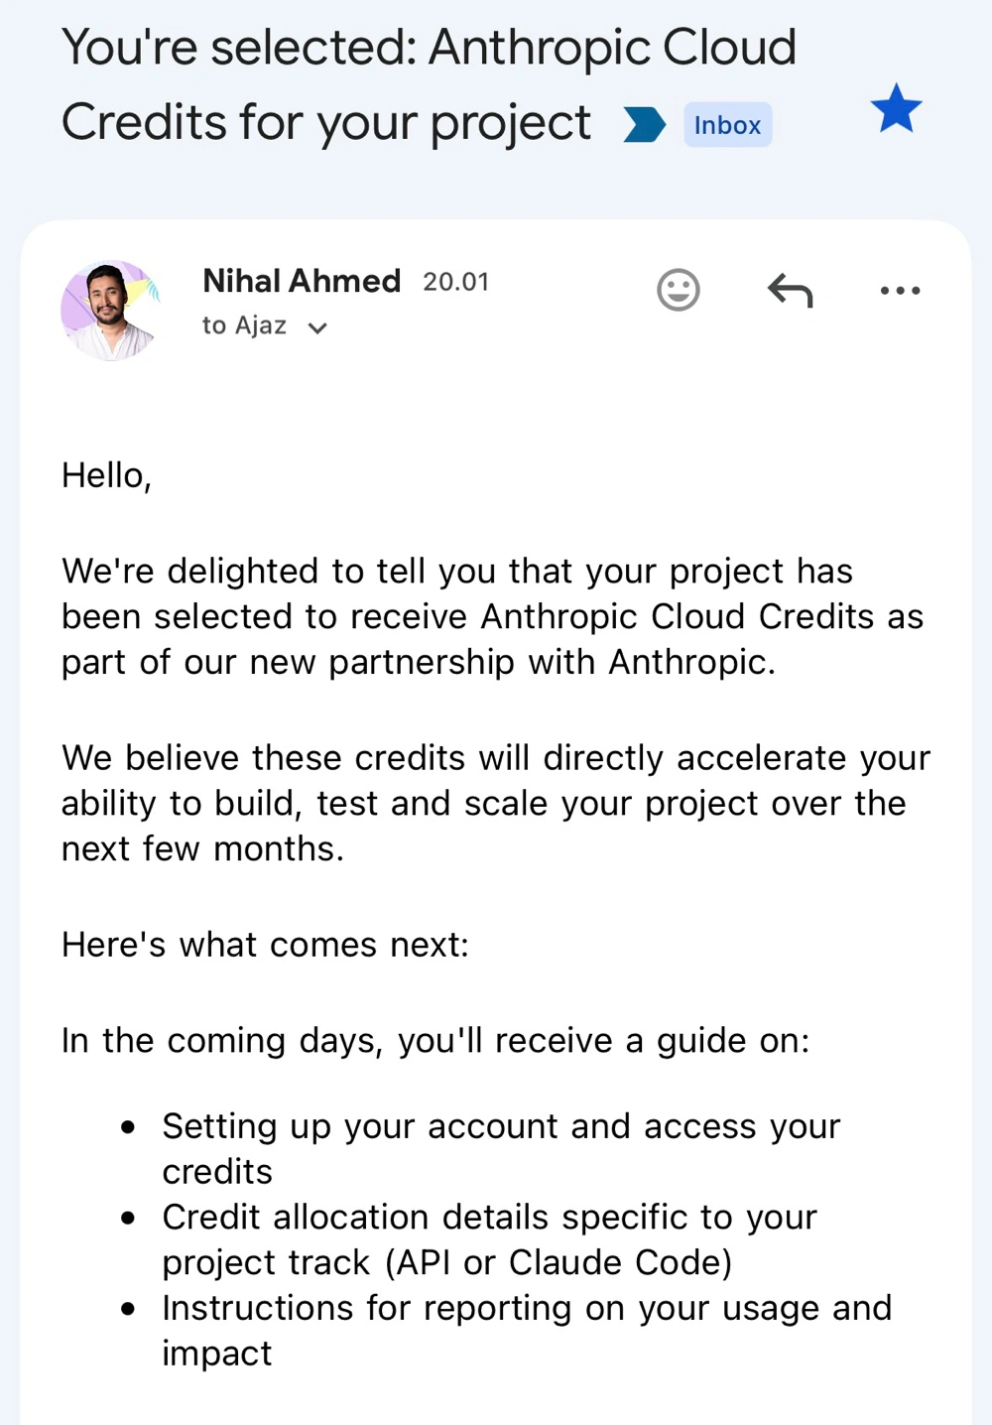The height and width of the screenshot is (1425, 992).
Task: Tap the 'Here's what comes next:' line
Action: tap(265, 945)
